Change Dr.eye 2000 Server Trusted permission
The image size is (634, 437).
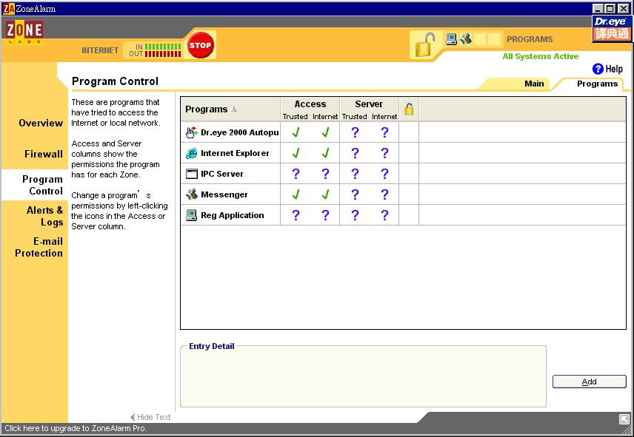pyautogui.click(x=355, y=132)
